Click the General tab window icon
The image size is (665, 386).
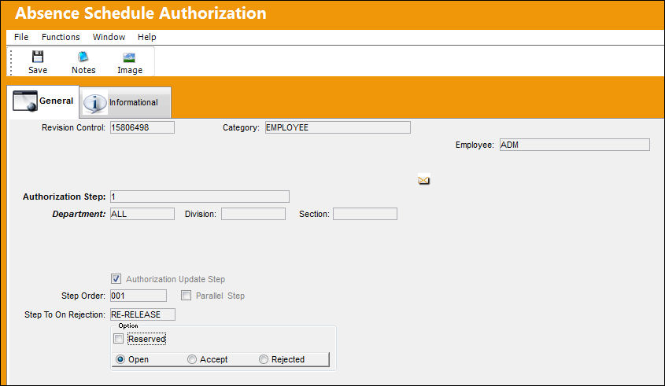(x=25, y=101)
